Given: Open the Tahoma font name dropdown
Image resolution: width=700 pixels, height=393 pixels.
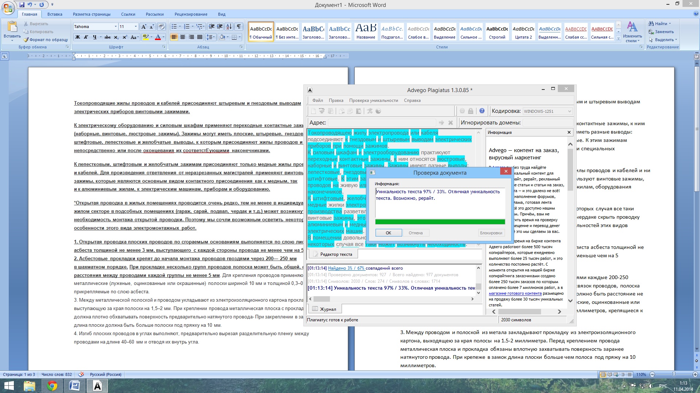Looking at the screenshot, I should tap(116, 27).
